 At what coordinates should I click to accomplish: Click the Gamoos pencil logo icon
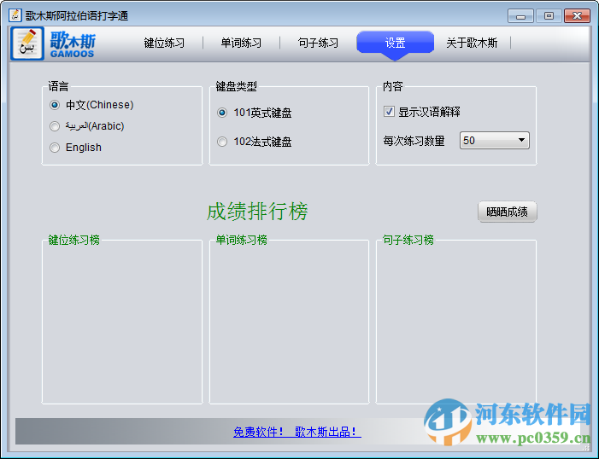click(x=27, y=44)
